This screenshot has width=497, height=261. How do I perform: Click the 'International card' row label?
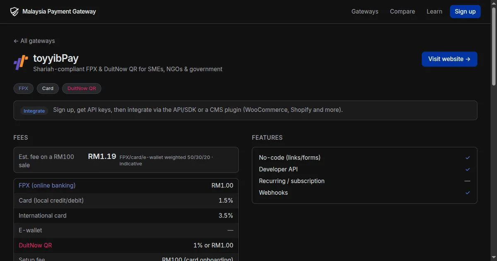[x=43, y=215]
